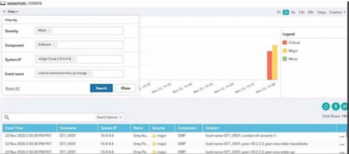Switch to the 24h time range
The width and height of the screenshot is (349, 154).
310,12
